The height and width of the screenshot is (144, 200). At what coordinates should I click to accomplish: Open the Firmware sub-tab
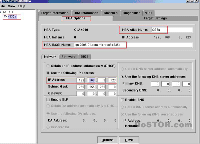[69, 56]
